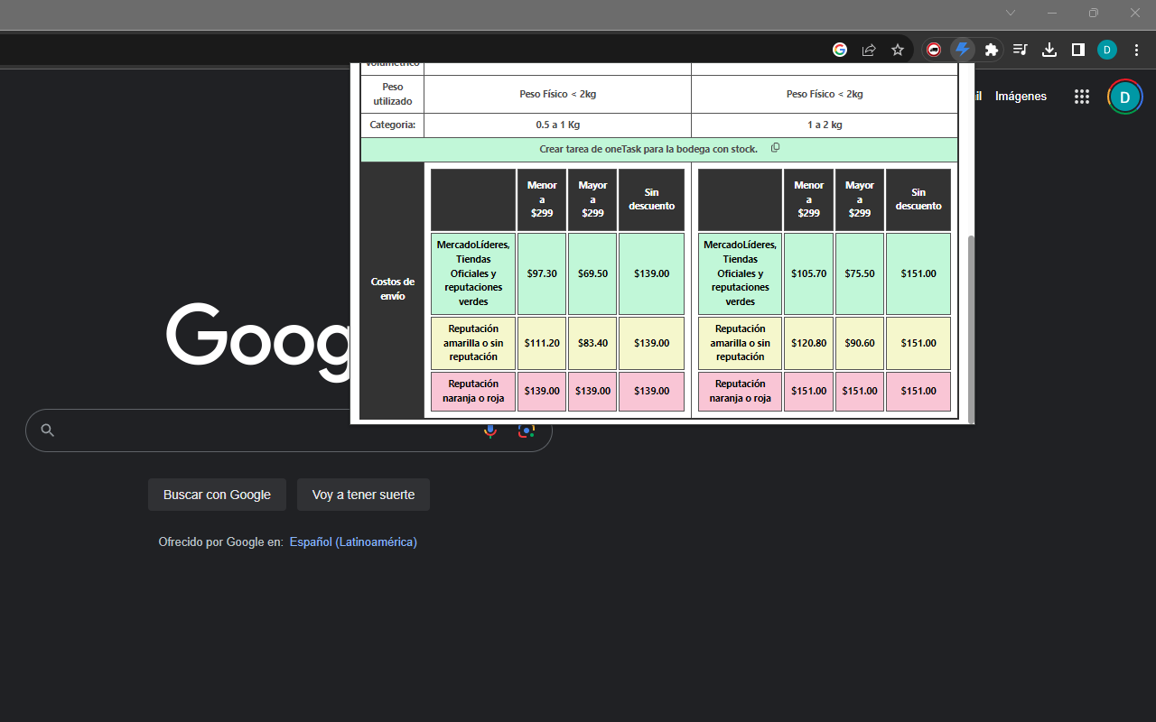This screenshot has height=722, width=1156.
Task: Open the Chrome profile D avatar in toolbar
Action: [x=1107, y=50]
